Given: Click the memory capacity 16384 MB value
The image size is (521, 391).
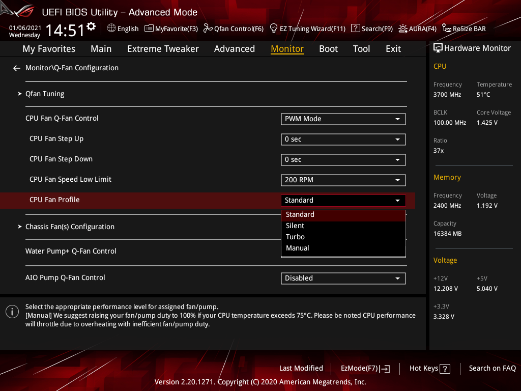Looking at the screenshot, I should 447,234.
